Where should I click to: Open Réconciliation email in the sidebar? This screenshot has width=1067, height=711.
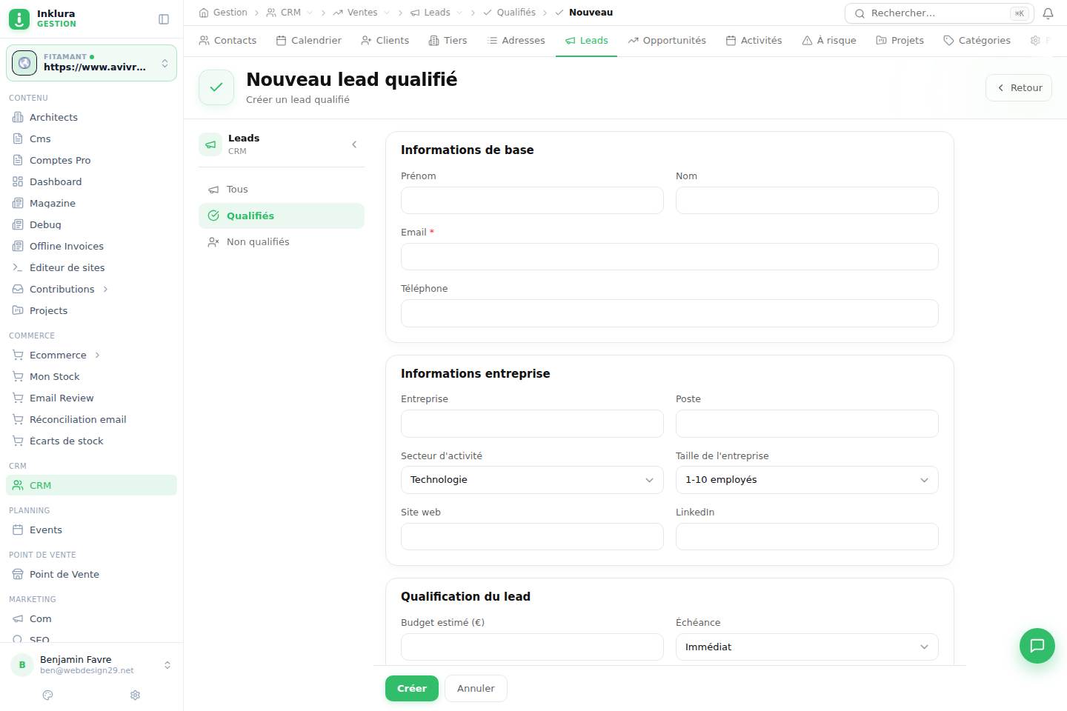coord(92,419)
